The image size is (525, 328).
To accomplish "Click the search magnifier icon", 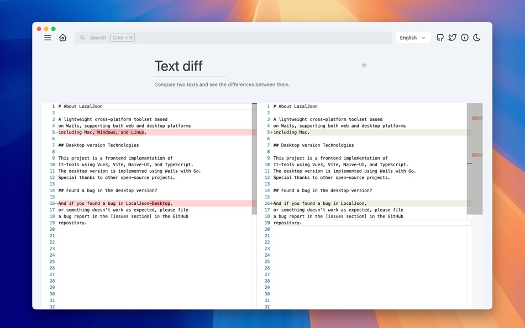I will click(x=82, y=38).
